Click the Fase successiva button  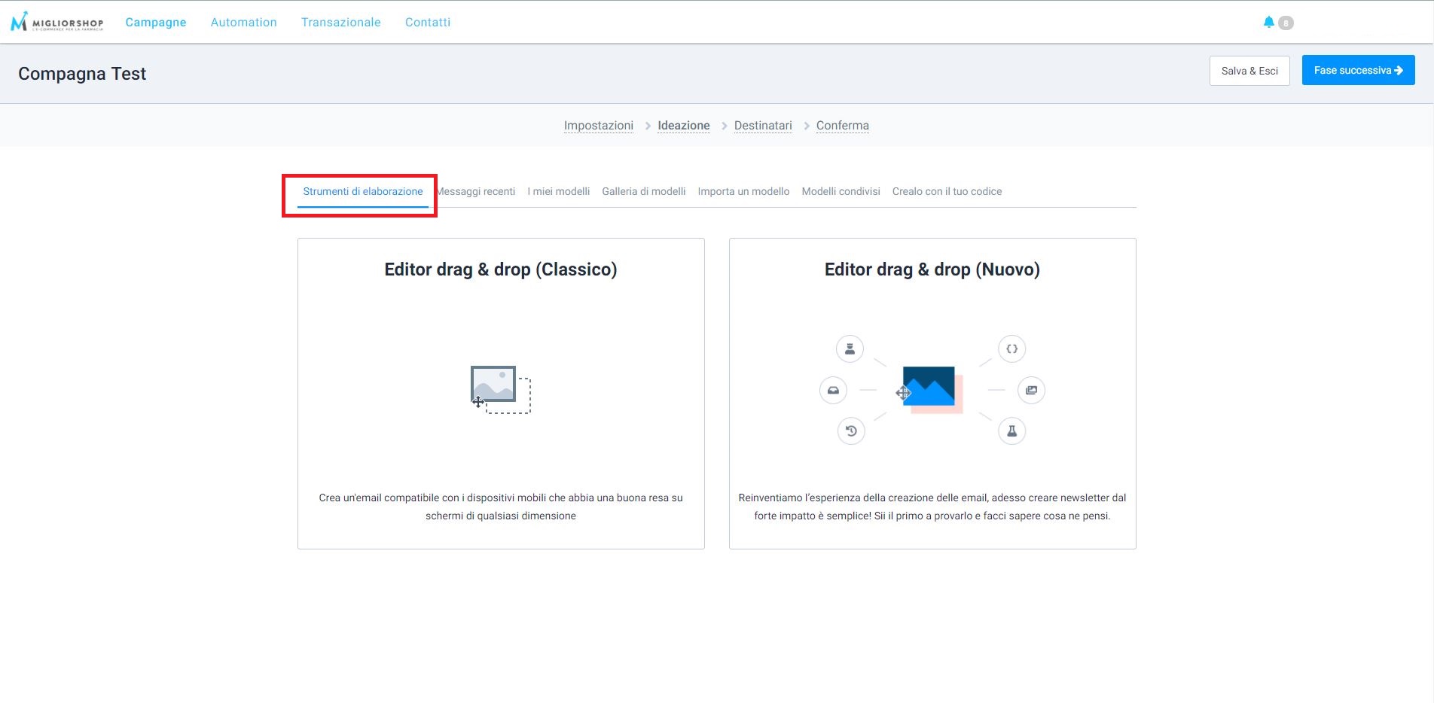pos(1358,70)
